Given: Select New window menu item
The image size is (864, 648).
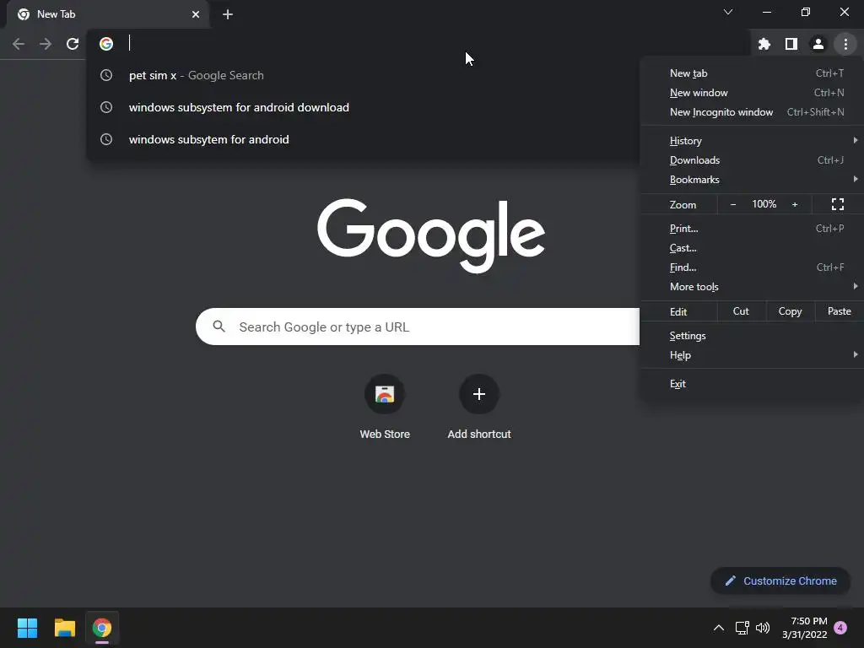Looking at the screenshot, I should coord(752,93).
